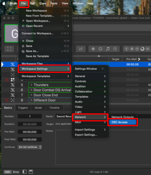
Task: Expand Workspace Templates submenu
Action: [x=45, y=76]
